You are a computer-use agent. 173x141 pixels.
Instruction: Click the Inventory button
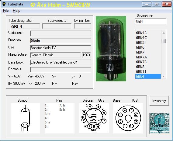tap(159, 101)
